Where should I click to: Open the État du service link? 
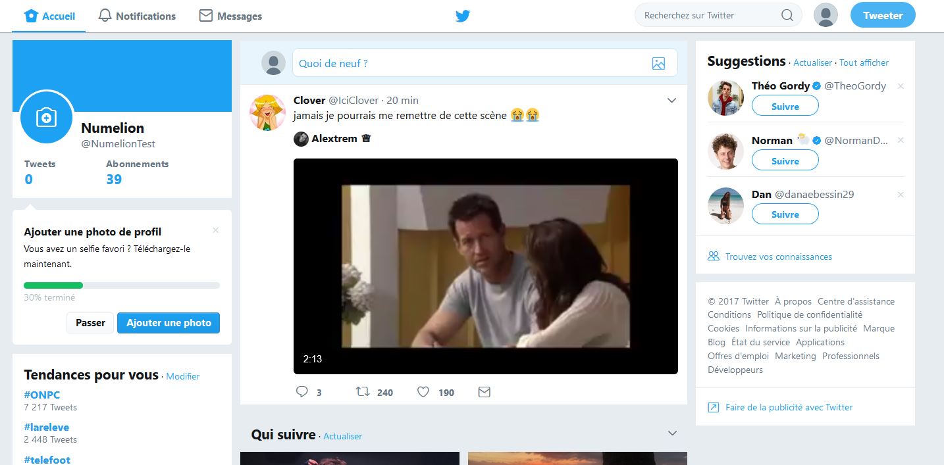760,342
